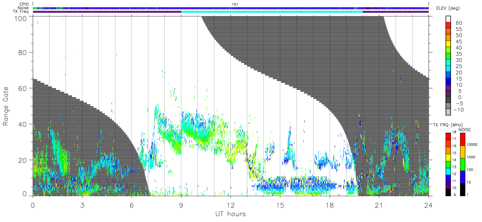Click the 45 label on ELEV scale

[458, 42]
